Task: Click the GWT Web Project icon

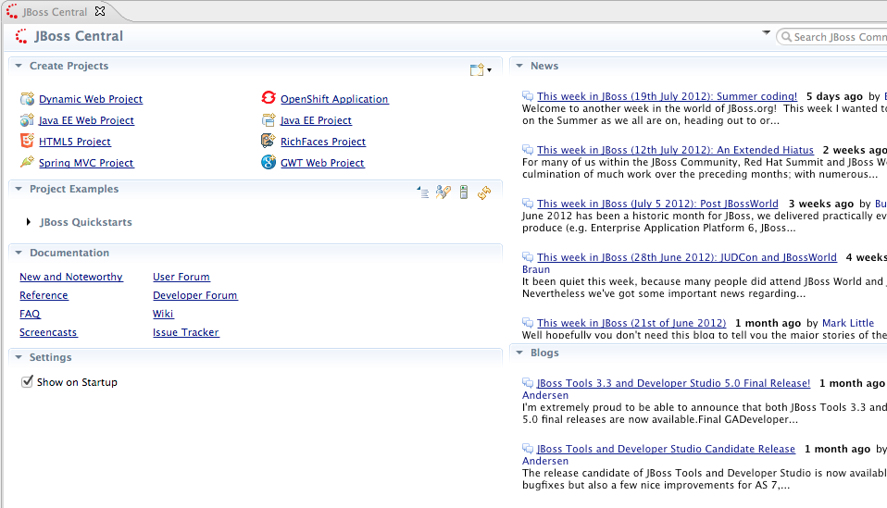Action: pos(269,162)
